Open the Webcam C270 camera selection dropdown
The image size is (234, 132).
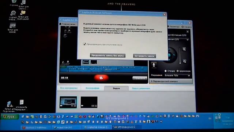(x=178, y=39)
